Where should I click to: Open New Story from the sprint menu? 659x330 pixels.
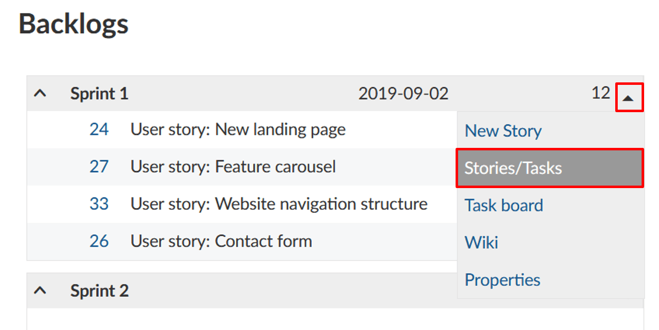click(x=502, y=131)
